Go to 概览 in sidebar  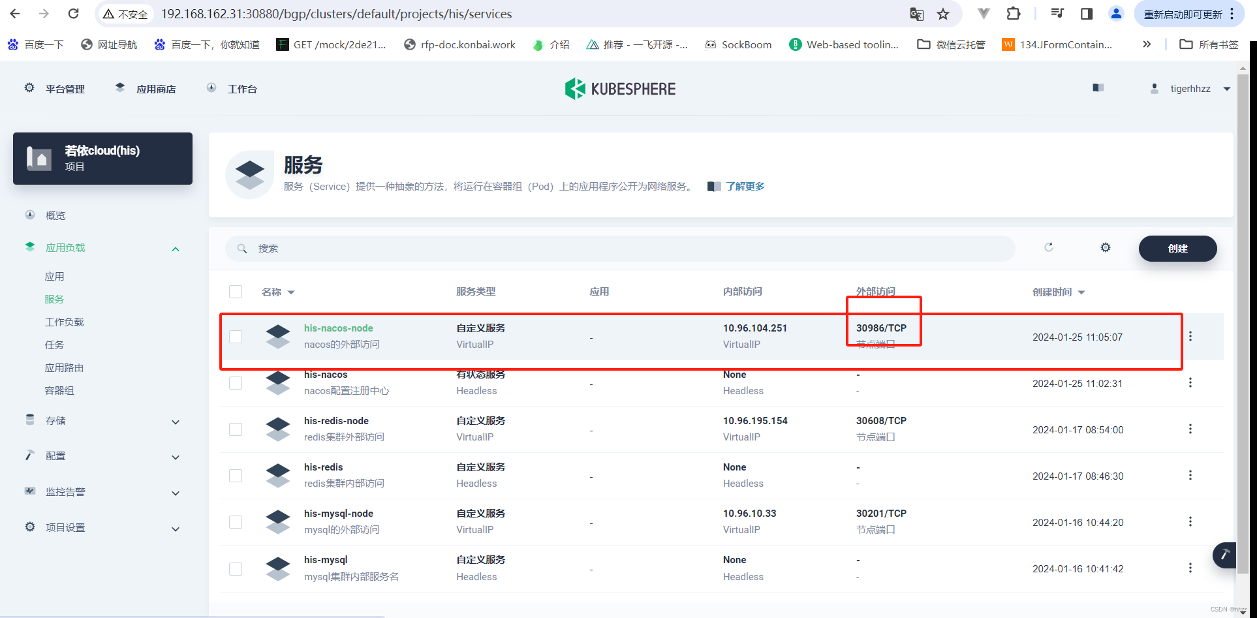click(55, 215)
